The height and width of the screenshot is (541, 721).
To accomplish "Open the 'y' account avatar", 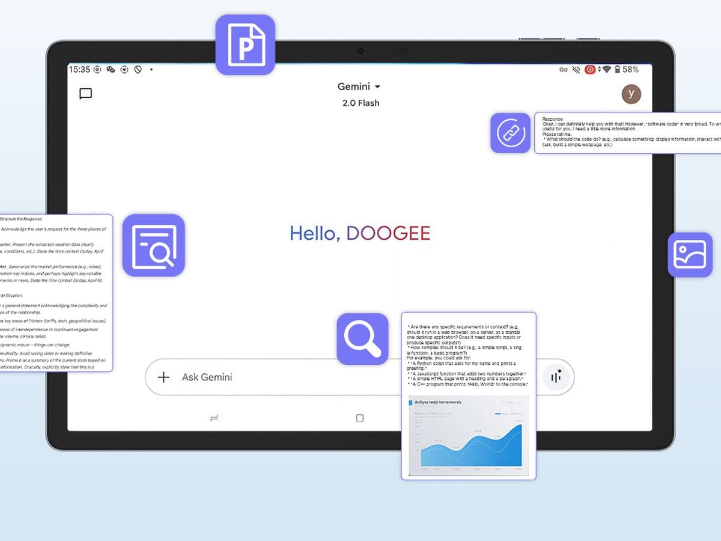I will (x=631, y=94).
